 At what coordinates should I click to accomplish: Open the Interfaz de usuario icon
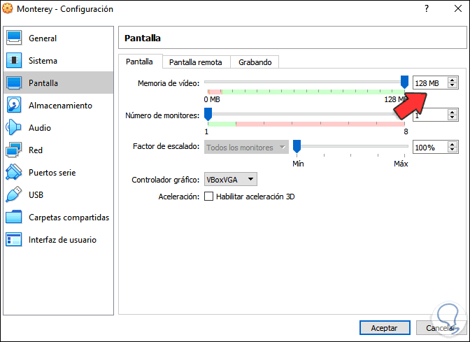click(14, 239)
